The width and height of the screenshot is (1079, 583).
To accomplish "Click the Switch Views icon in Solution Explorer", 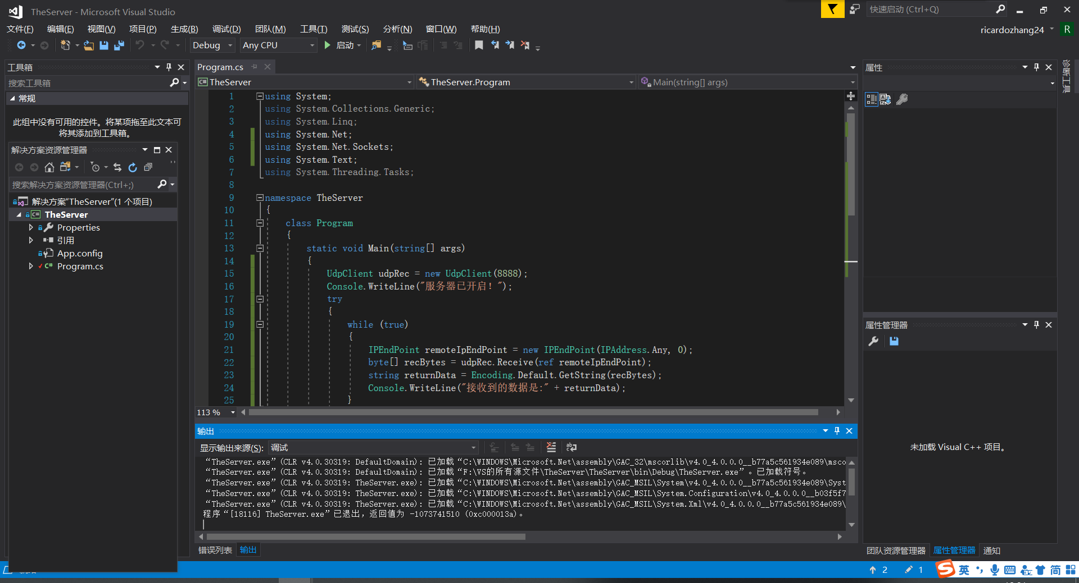I will (x=65, y=167).
